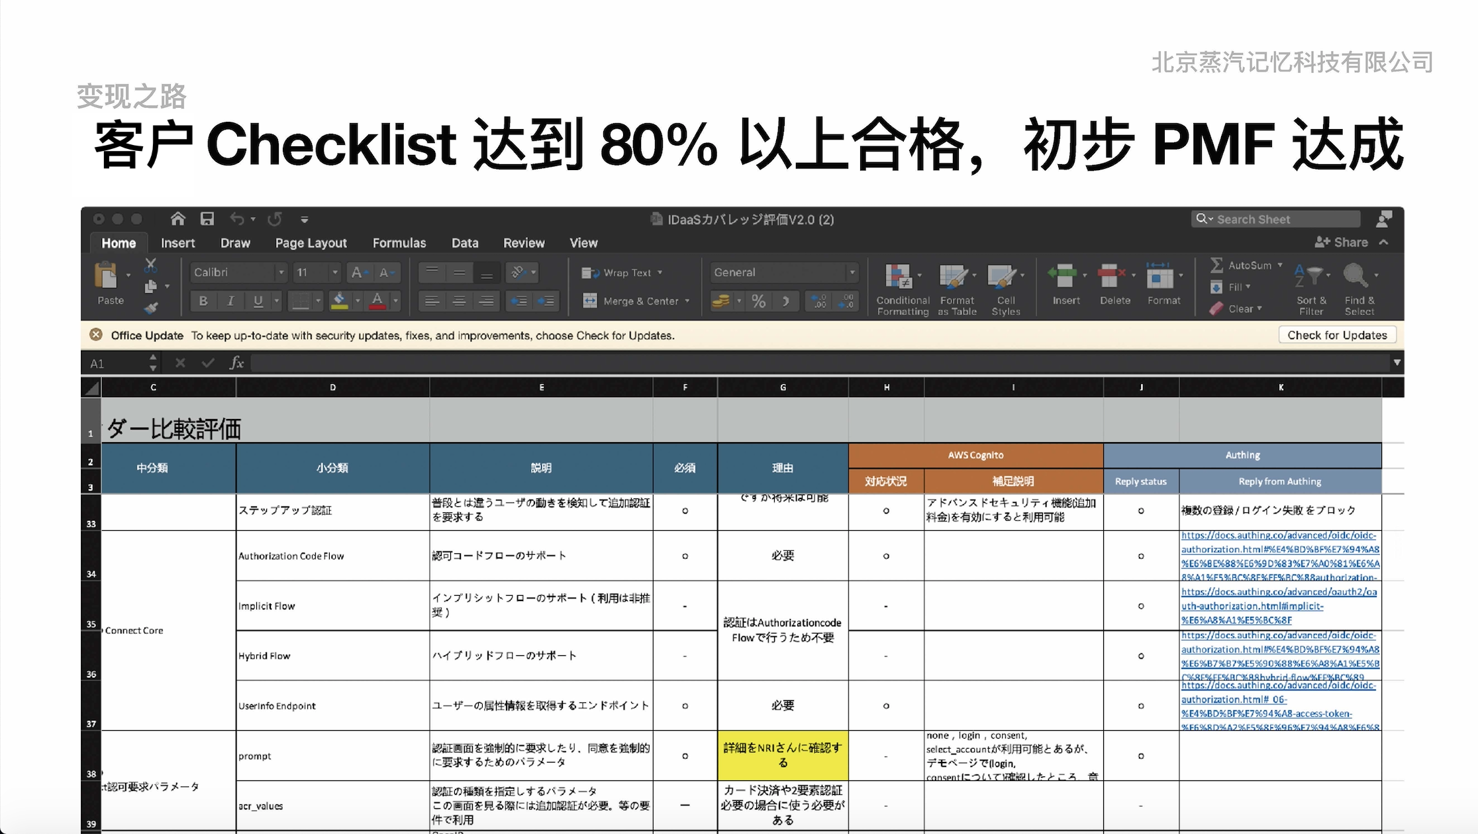This screenshot has width=1478, height=834.
Task: Increase indent in the cell
Action: (x=546, y=301)
